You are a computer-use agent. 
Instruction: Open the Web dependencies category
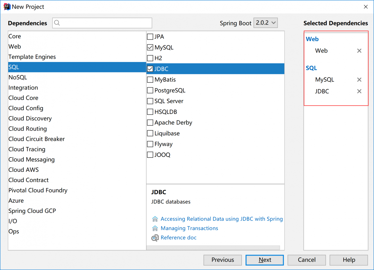tap(15, 46)
